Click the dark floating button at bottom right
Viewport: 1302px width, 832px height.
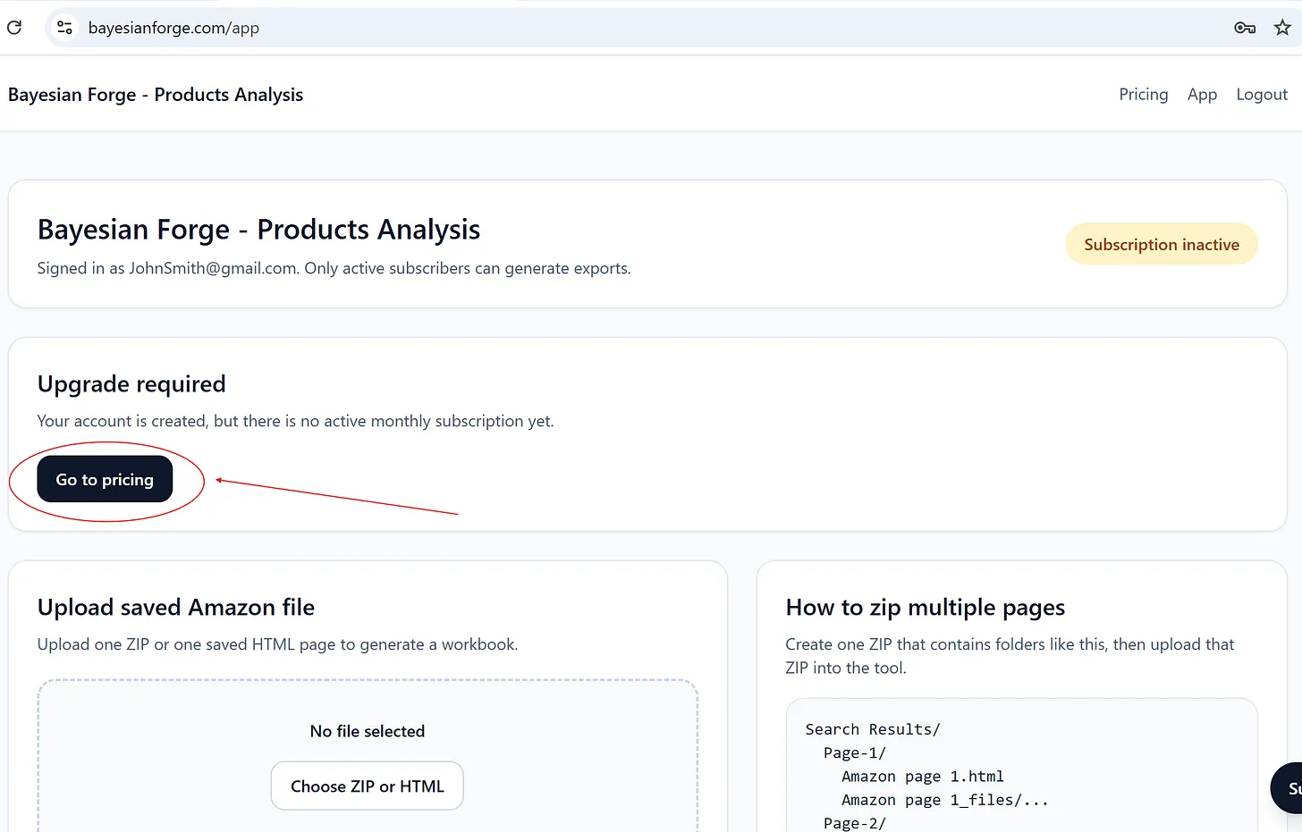(x=1288, y=788)
